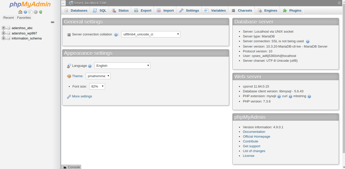Click help icon next to mysqli extension

click(279, 96)
